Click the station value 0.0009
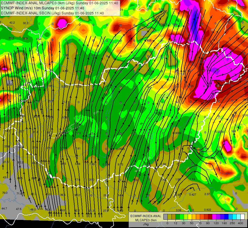Screen dimensions: 248x228 tap(177, 133)
